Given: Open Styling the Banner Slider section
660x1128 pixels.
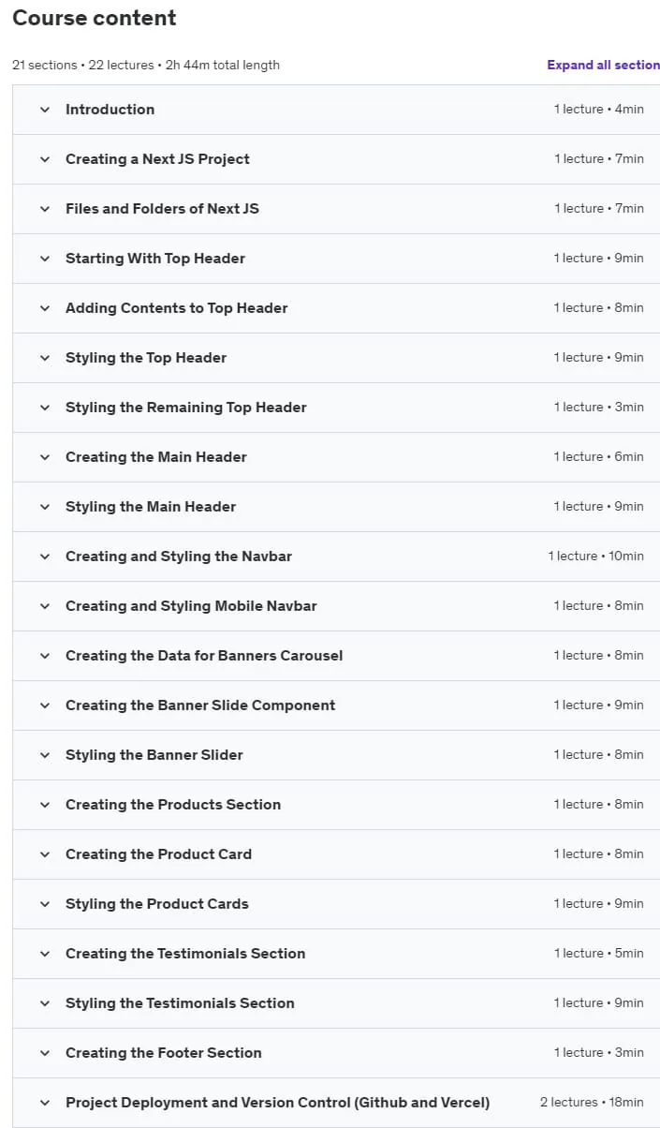Looking at the screenshot, I should [x=336, y=755].
